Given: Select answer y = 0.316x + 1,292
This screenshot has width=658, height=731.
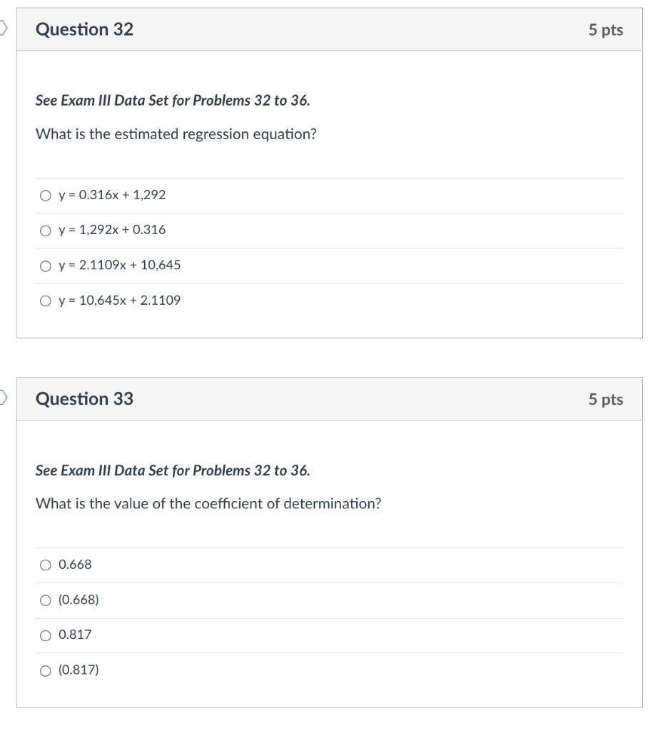Looking at the screenshot, I should [x=45, y=195].
